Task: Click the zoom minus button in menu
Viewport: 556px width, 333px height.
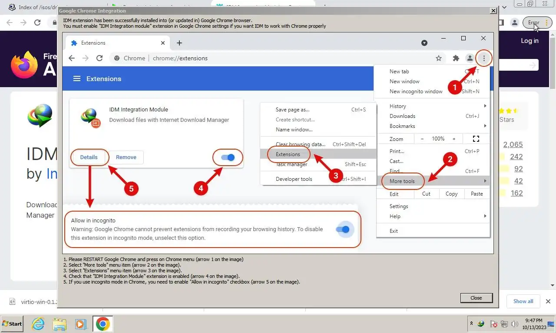Action: [422, 139]
